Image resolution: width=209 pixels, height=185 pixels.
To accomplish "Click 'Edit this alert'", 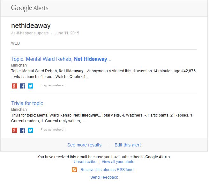I will [128, 145].
